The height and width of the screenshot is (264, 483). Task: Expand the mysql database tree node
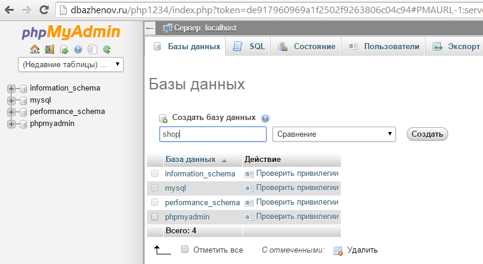pyautogui.click(x=11, y=100)
